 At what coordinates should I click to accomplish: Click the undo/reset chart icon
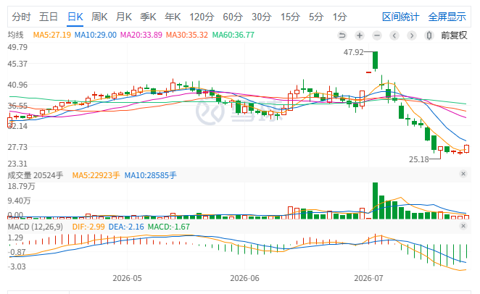point(342,35)
